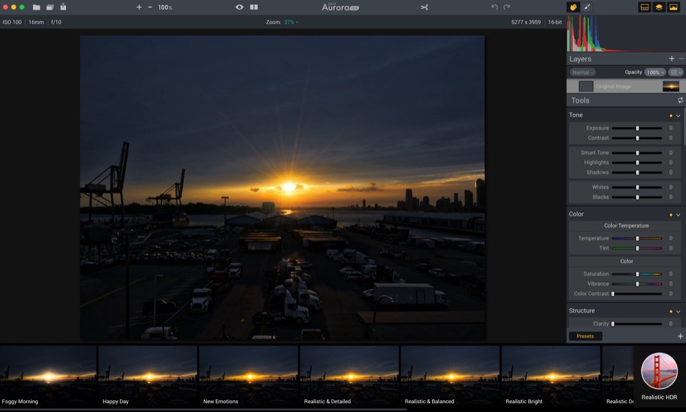This screenshot has width=686, height=412.
Task: Remove layer with the minus icon
Action: pyautogui.click(x=681, y=58)
